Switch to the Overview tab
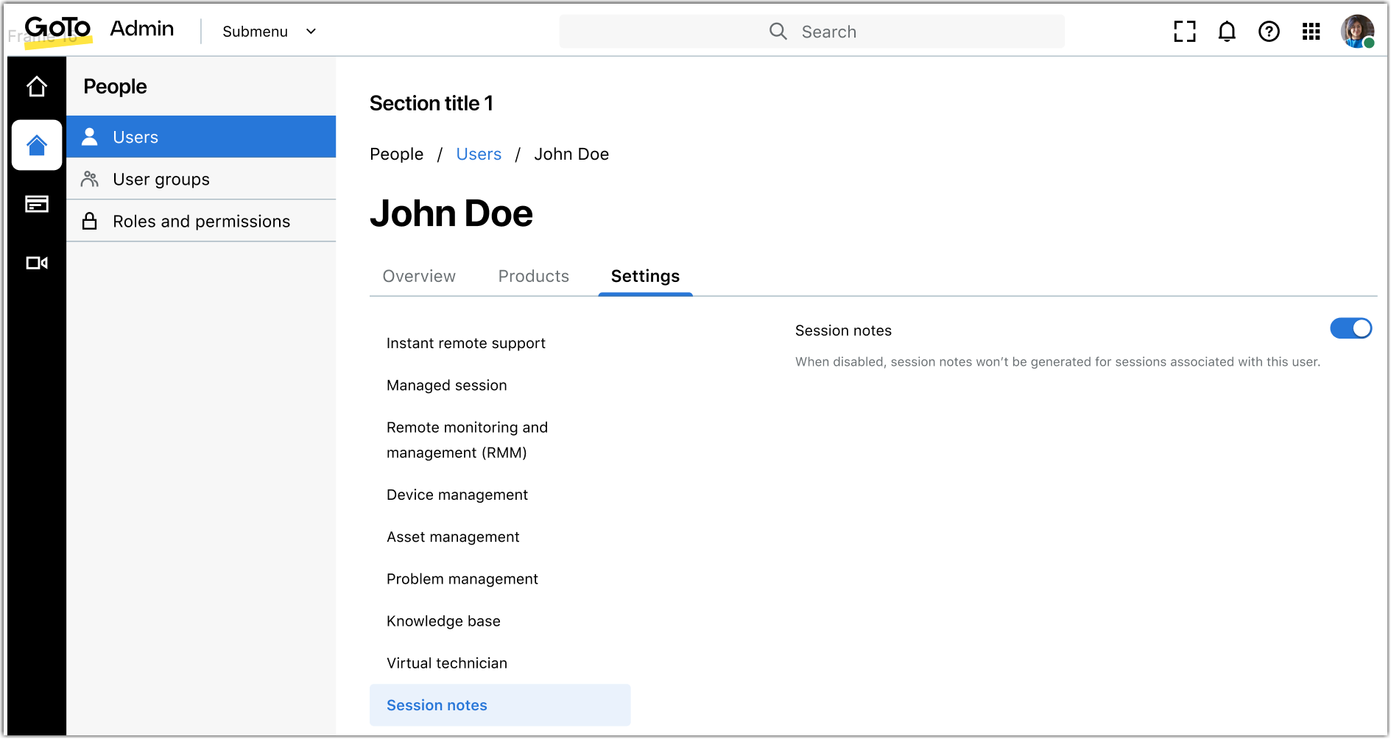Screen dimensions: 1391x739 tap(419, 276)
